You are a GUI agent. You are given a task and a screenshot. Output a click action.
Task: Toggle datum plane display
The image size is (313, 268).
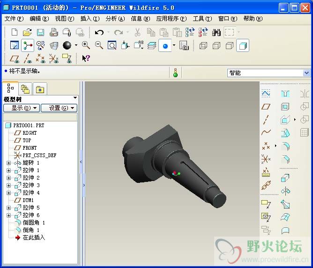coord(15,59)
